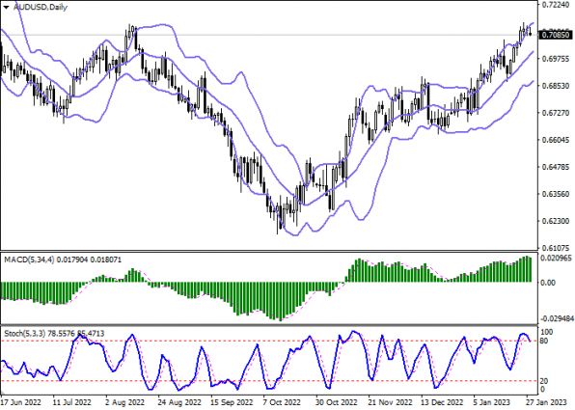This screenshot has width=575, height=410.
Task: Click the 0.72240 price scale label
Action: tap(556, 5)
